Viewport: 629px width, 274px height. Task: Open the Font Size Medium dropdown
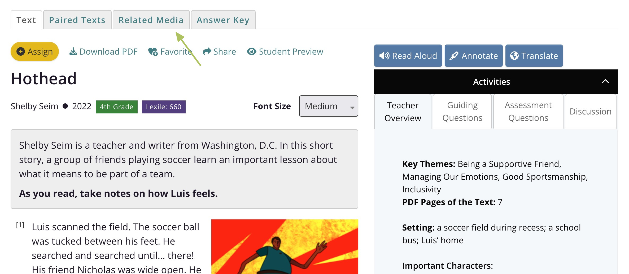pyautogui.click(x=329, y=106)
